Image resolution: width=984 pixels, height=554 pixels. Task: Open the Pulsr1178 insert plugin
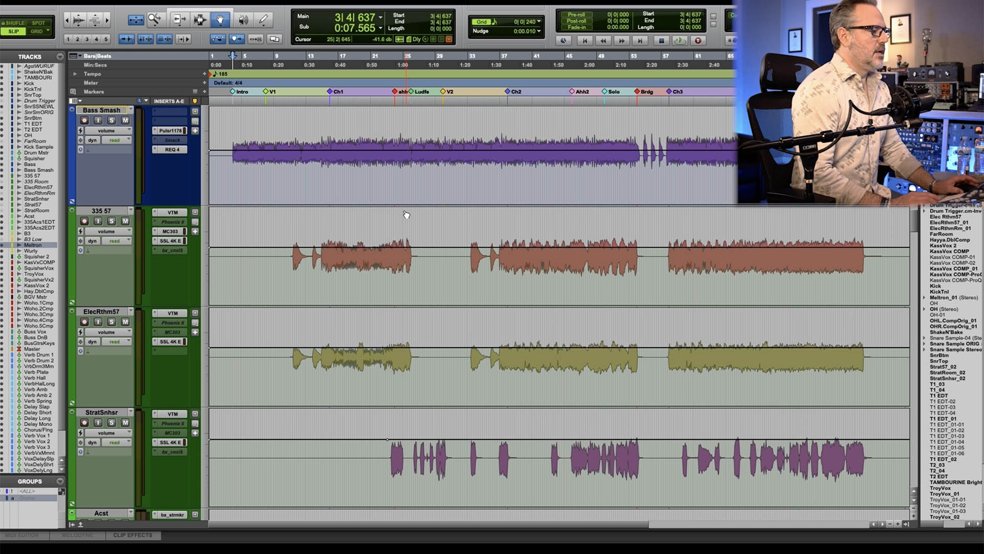[170, 131]
